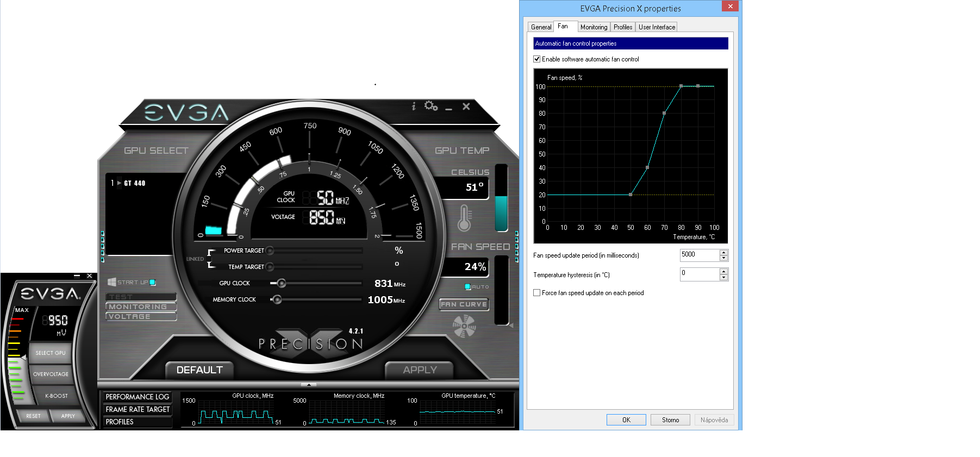
Task: Check Force fan speed update on each period
Action: pos(537,293)
